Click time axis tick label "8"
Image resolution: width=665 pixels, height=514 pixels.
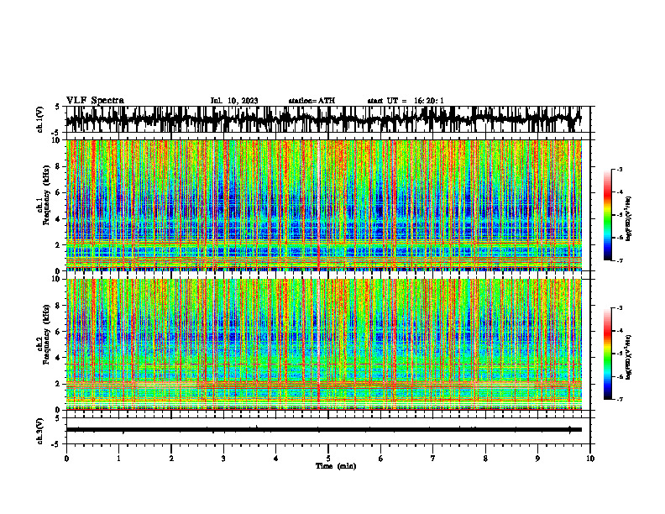485,459
